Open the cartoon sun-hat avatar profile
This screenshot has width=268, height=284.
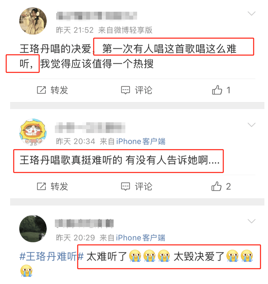click(x=33, y=132)
